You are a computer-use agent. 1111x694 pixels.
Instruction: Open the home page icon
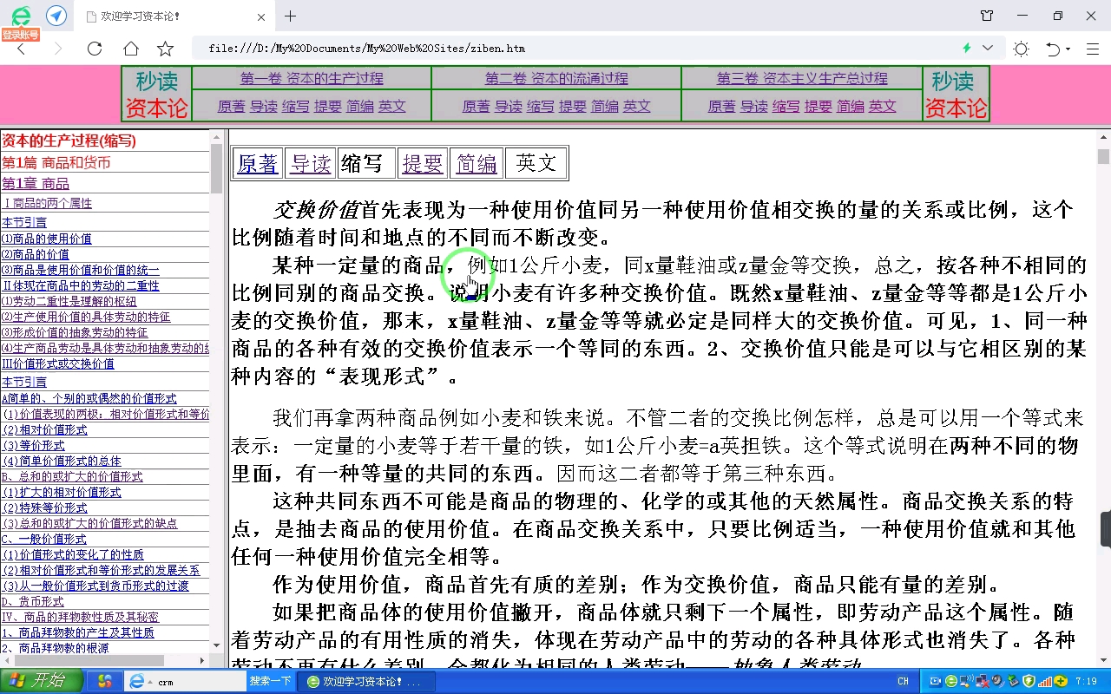coord(130,49)
